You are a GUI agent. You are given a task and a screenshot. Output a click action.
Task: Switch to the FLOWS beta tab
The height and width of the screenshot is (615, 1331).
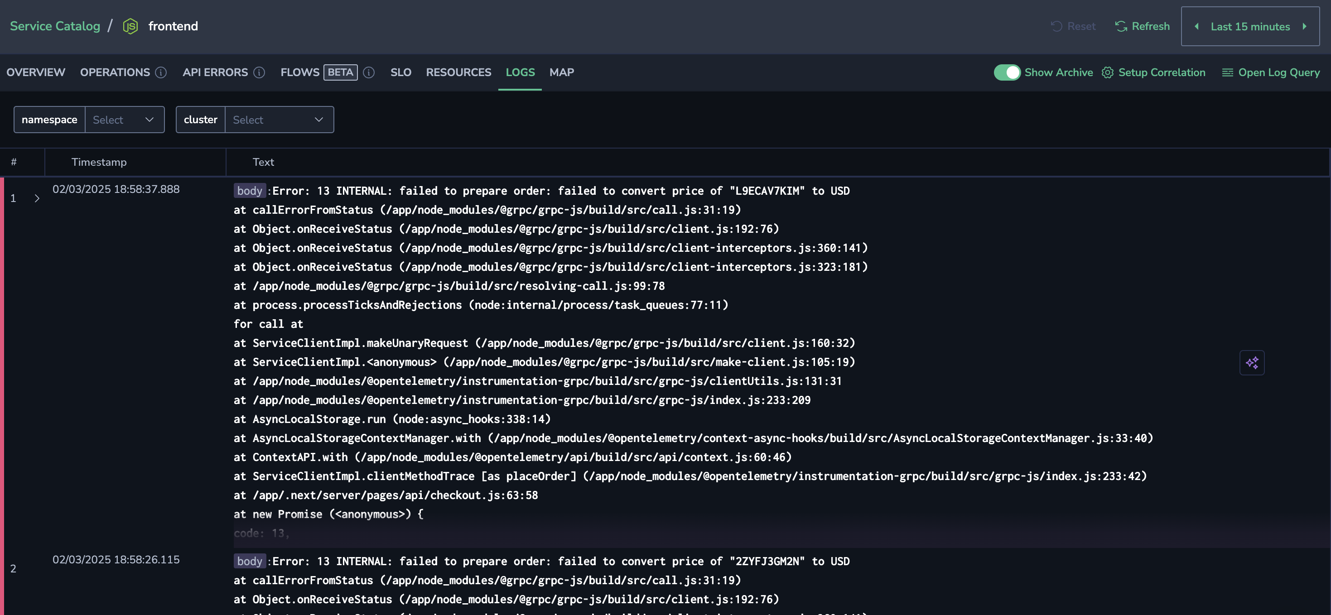pyautogui.click(x=318, y=72)
